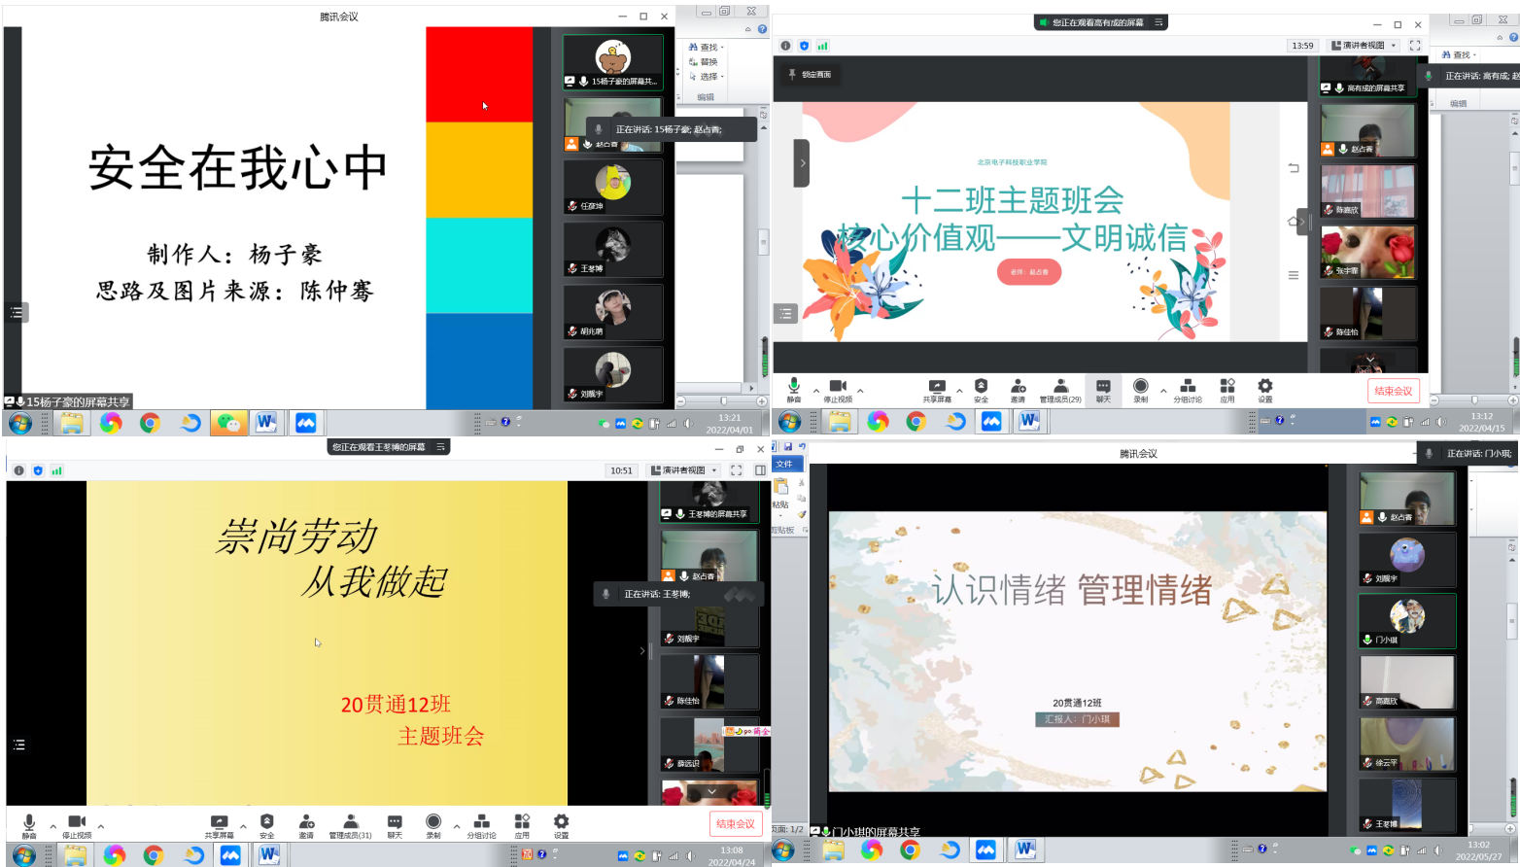Invite participants via the 邀请 icon

pos(1017,389)
